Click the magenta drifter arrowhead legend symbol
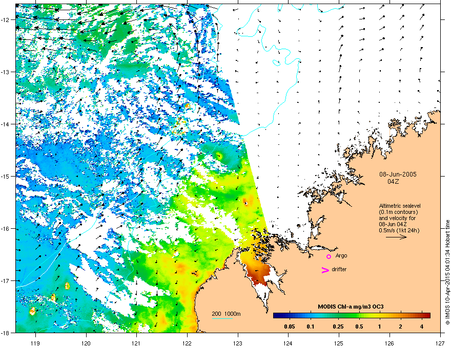Viewport: 451px width, 348px height. coord(325,270)
